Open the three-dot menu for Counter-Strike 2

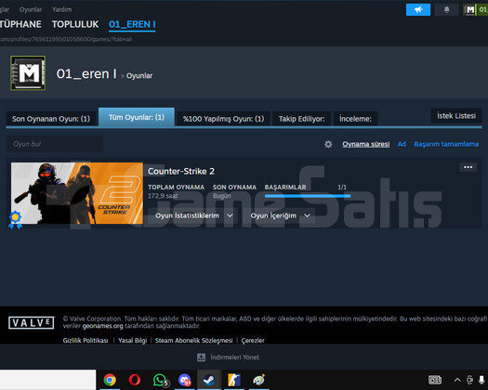point(468,167)
